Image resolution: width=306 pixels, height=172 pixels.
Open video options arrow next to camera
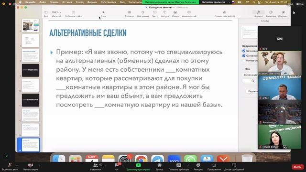pyautogui.click(x=39, y=165)
